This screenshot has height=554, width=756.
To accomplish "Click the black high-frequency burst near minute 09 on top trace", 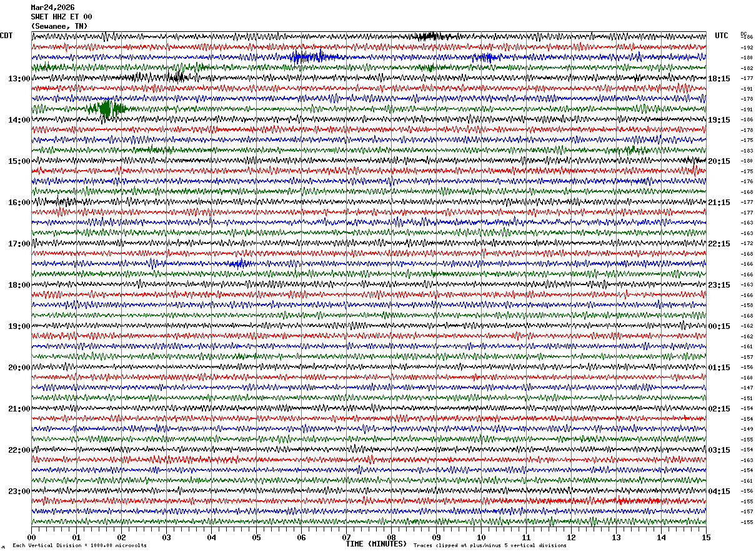I will tap(430, 36).
